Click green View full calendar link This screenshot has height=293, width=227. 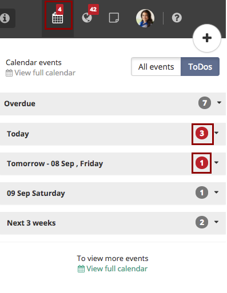pyautogui.click(x=113, y=268)
